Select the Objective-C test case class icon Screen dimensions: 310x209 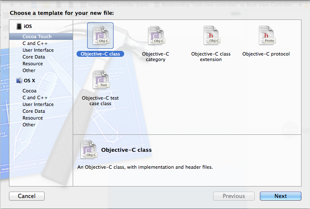pos(100,80)
